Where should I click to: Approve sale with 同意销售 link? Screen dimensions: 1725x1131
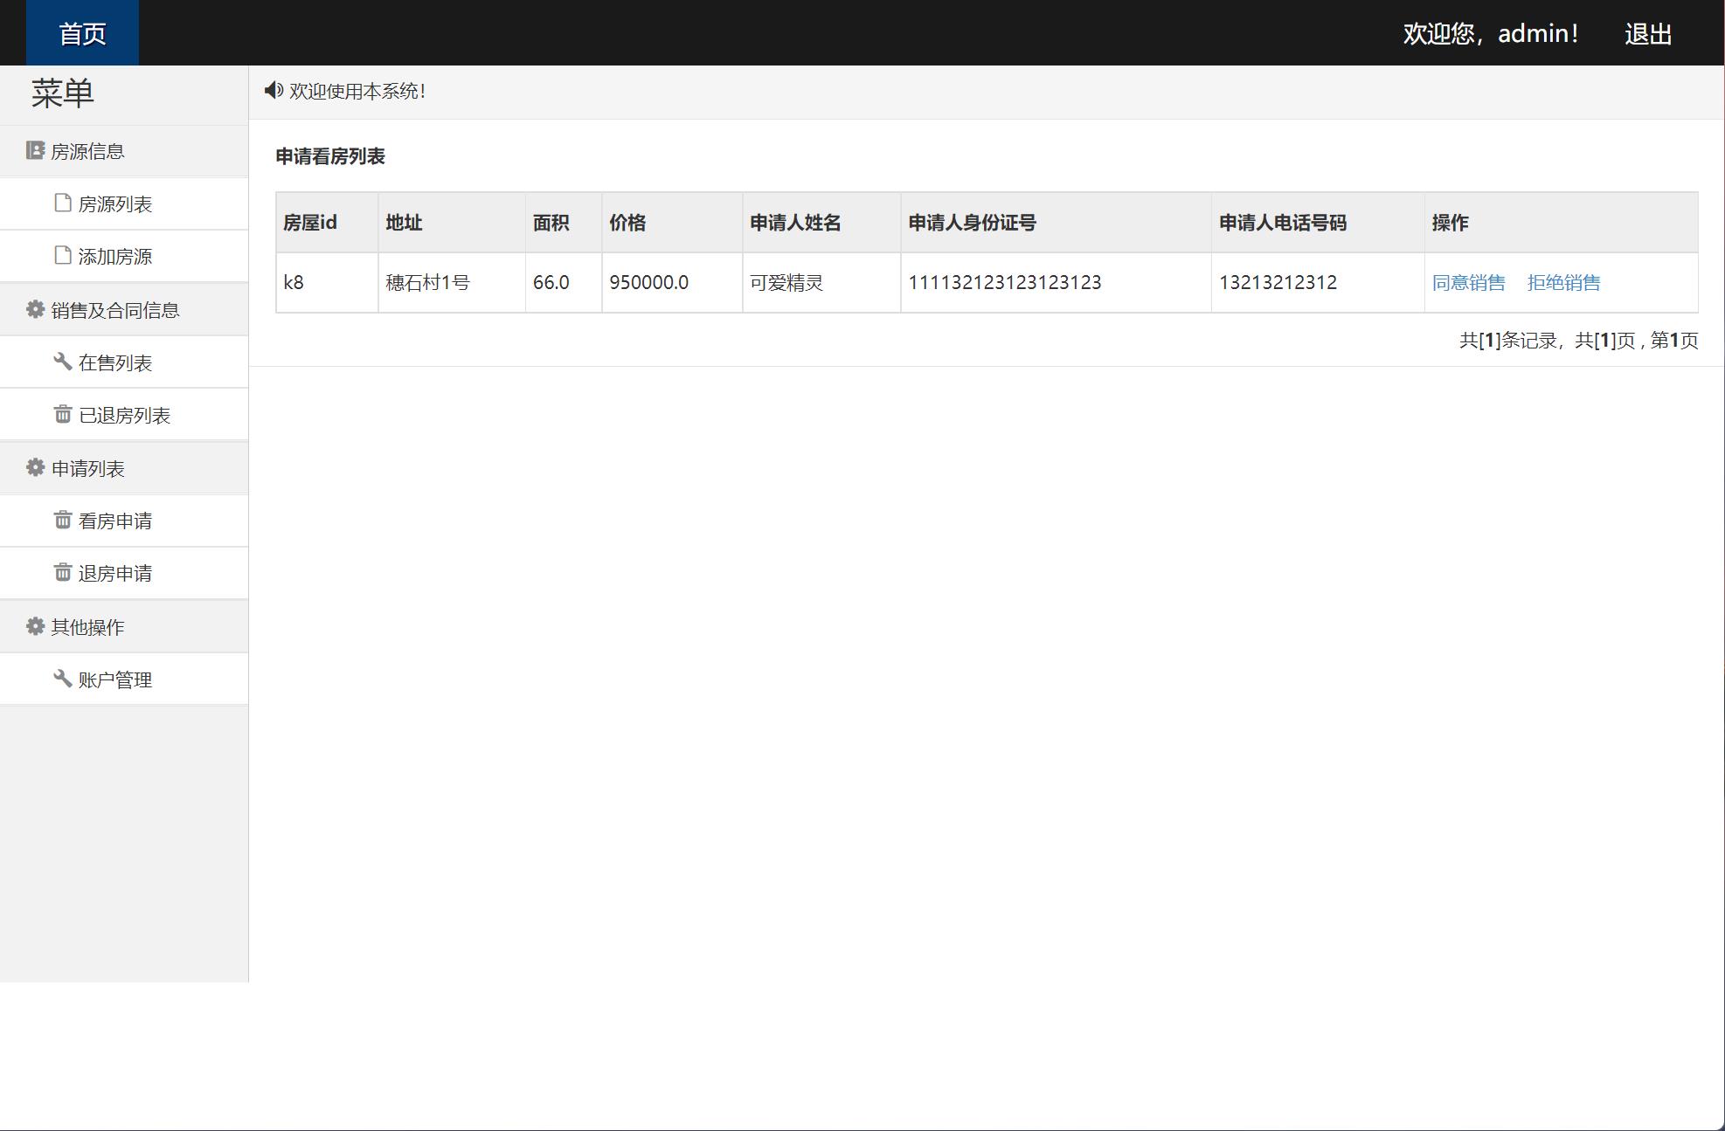(1468, 283)
